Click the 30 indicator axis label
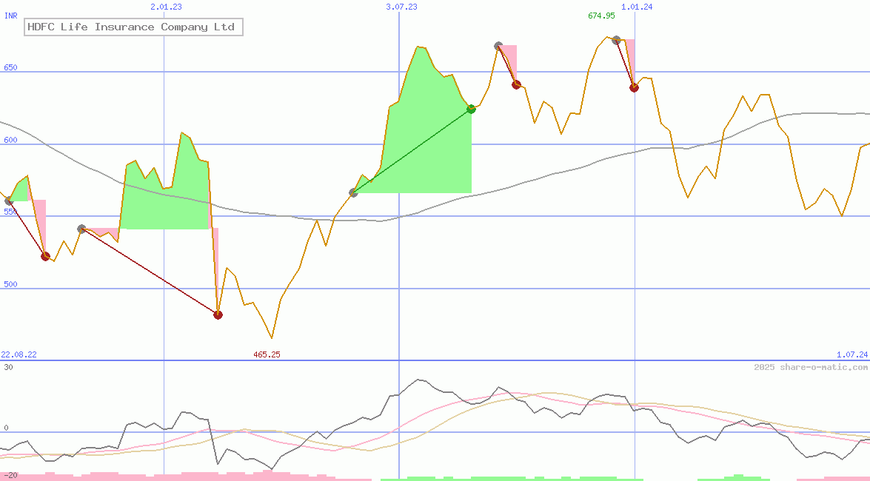 (8, 367)
